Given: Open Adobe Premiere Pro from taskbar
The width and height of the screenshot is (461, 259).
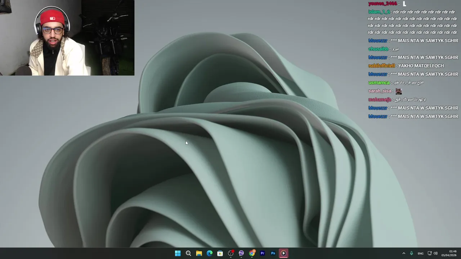Looking at the screenshot, I should click(x=263, y=253).
